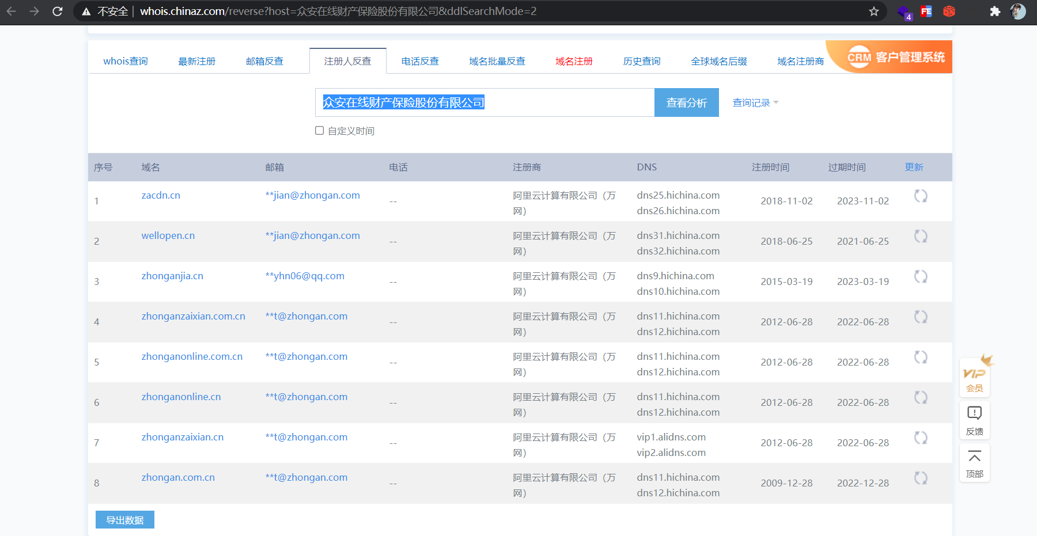Go back in browser history
The image size is (1037, 536).
(12, 12)
